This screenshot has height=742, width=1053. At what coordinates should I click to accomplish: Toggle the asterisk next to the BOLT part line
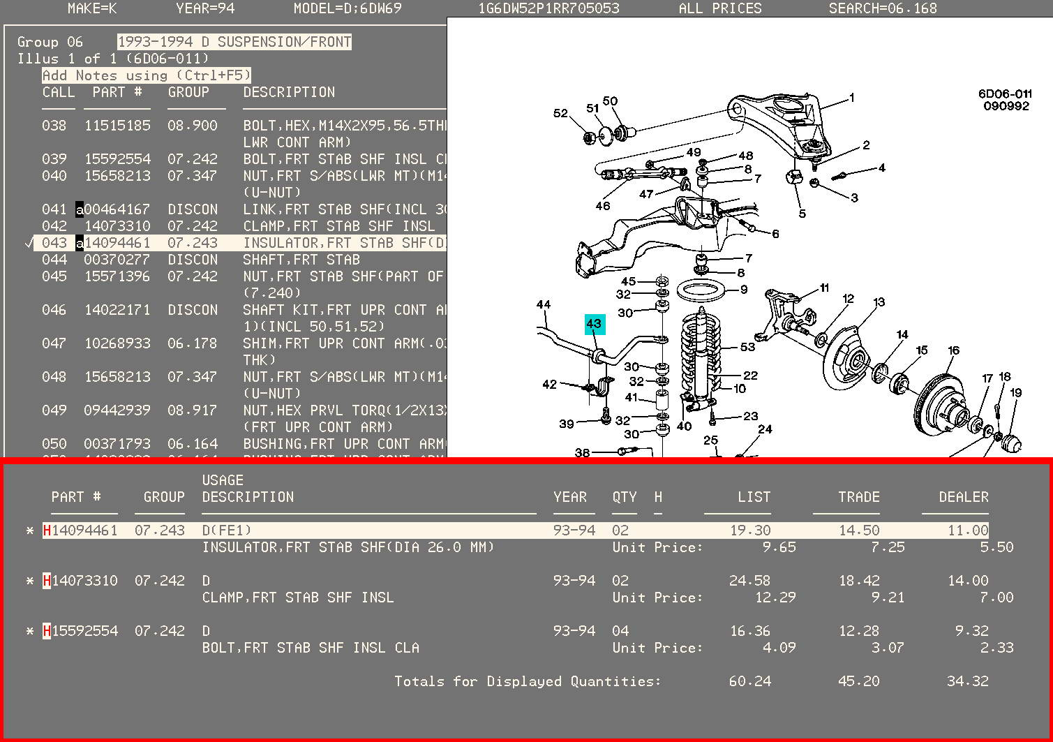(29, 631)
